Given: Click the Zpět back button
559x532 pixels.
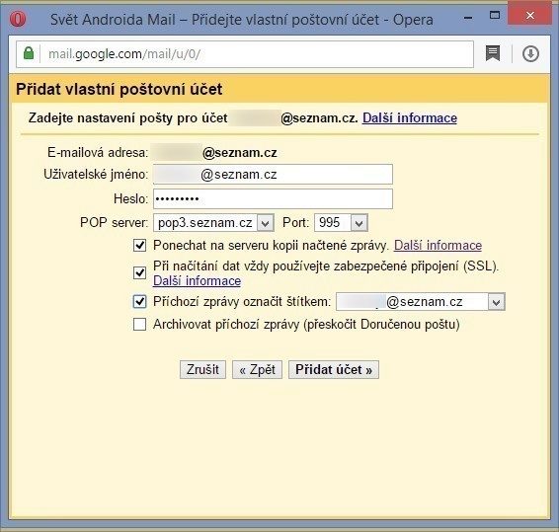Looking at the screenshot, I should point(257,369).
